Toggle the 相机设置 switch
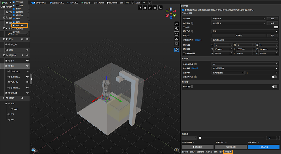 (274, 87)
